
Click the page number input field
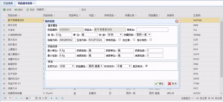click(32, 98)
